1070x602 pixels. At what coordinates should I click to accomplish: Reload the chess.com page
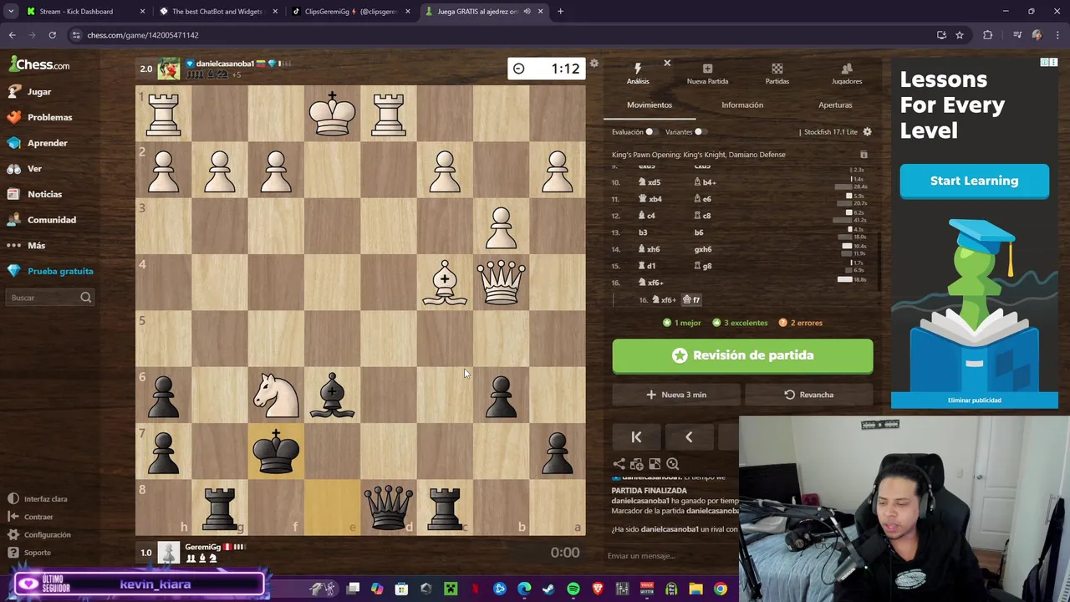coord(52,35)
